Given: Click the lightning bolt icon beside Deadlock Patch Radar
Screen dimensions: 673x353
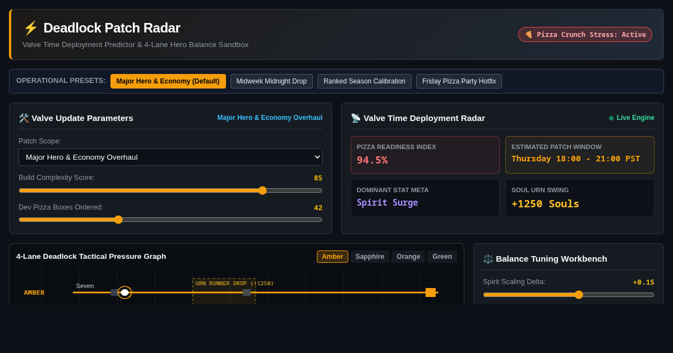Looking at the screenshot, I should click(30, 28).
